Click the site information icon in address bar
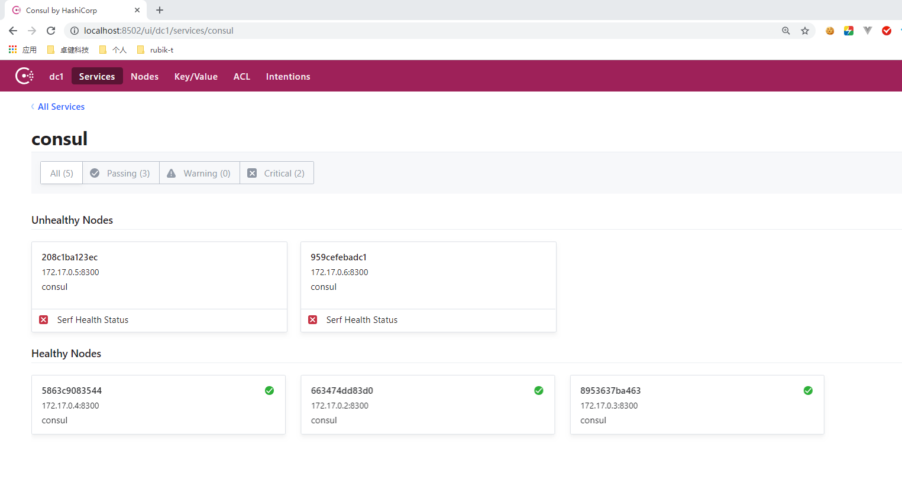This screenshot has height=490, width=902. [x=75, y=31]
